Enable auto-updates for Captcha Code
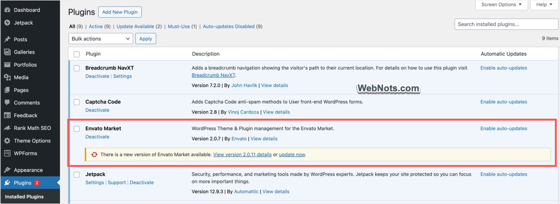Screen dimensions: 560x204 tap(503, 102)
